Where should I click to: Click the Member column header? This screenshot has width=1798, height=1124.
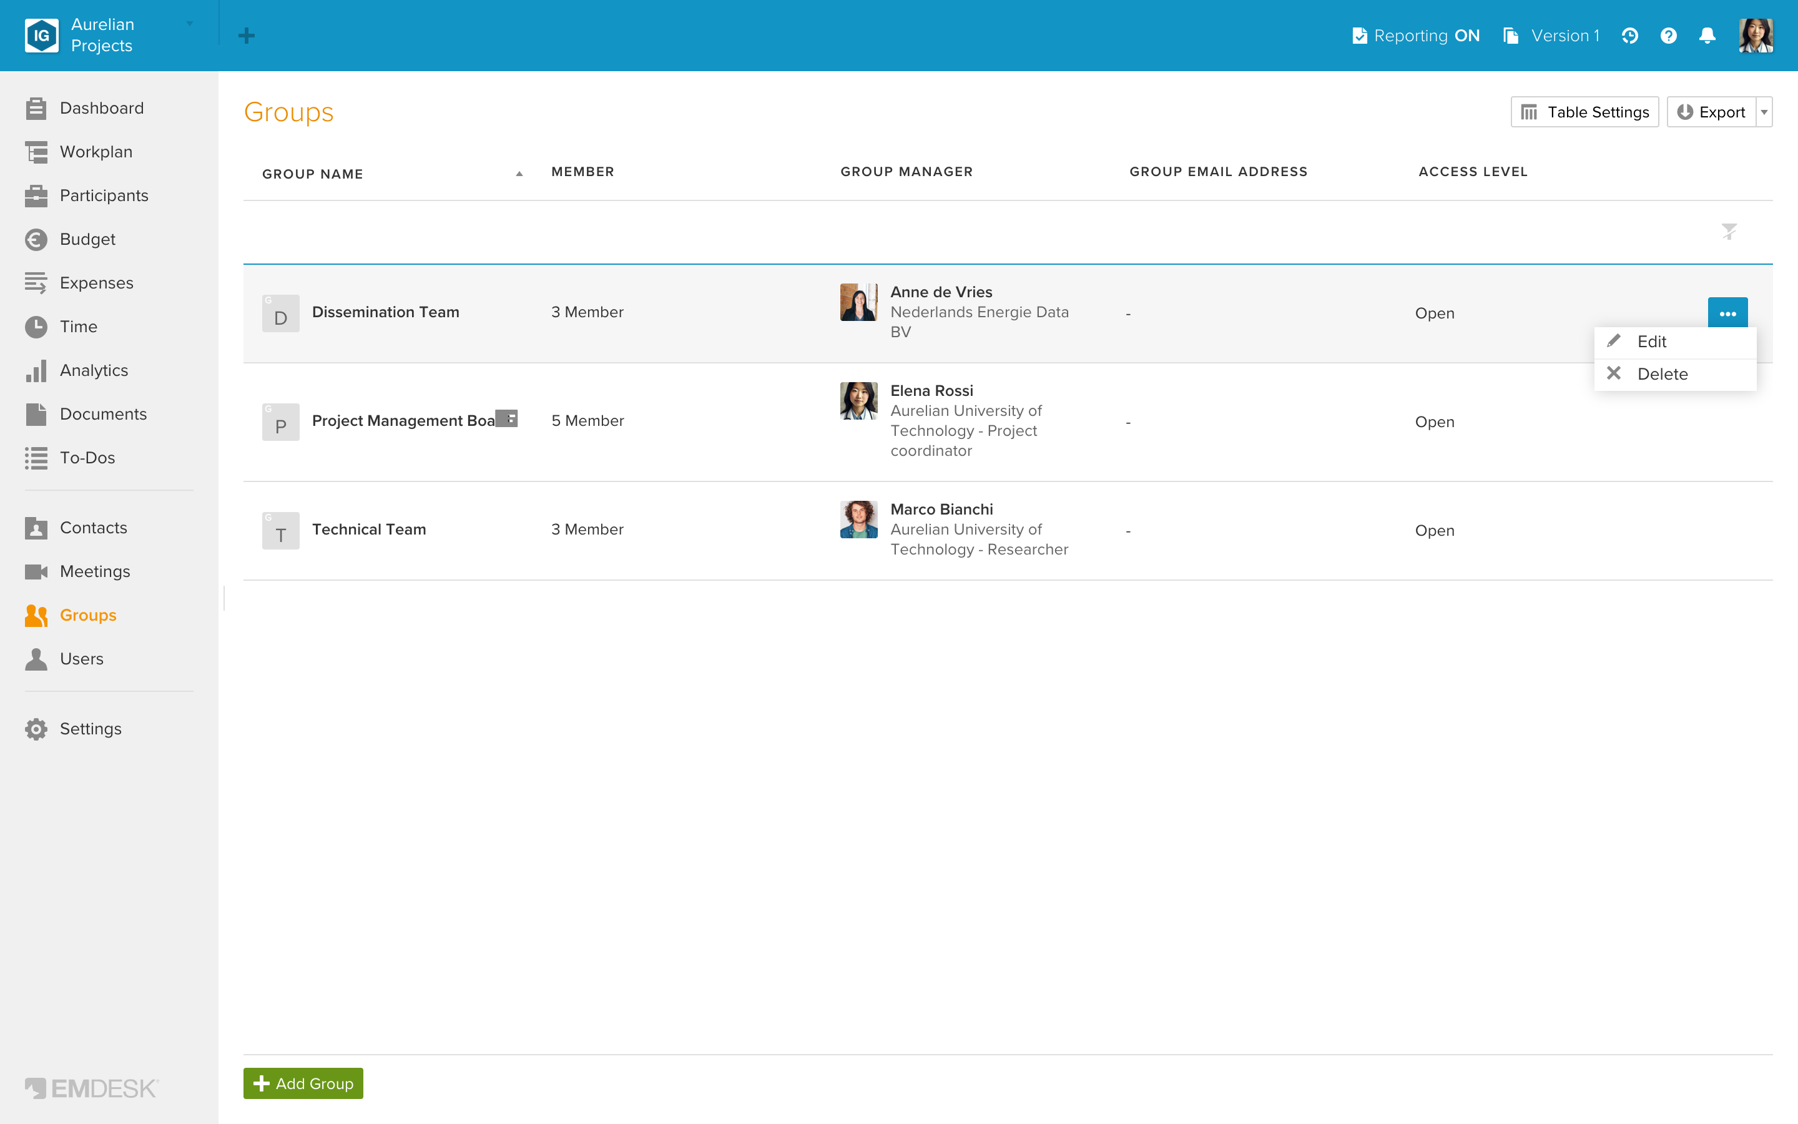pos(582,172)
